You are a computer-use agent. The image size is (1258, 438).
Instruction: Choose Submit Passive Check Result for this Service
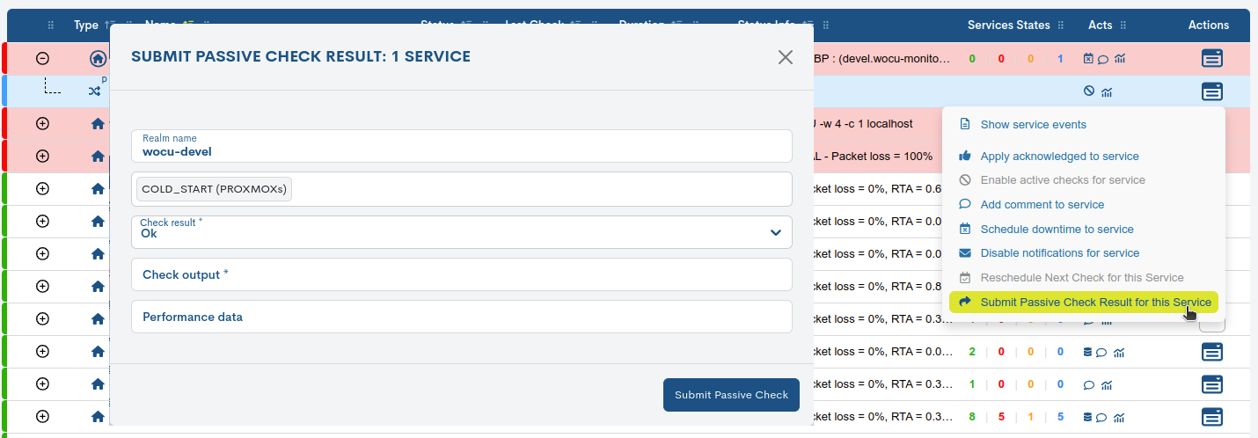tap(1084, 303)
